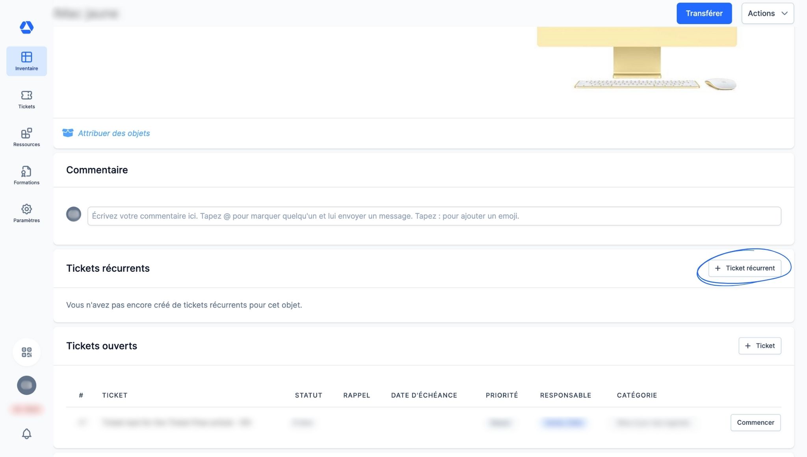Click the Transférer button

pyautogui.click(x=704, y=13)
